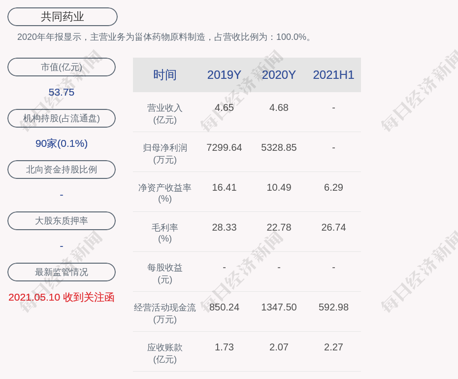Click revenue value 4.68
Viewport: 458px width, 379px height.
tap(279, 107)
